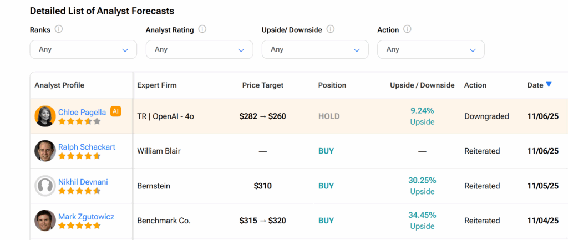
Task: Open Mark Zgutowicz's profile link
Action: point(86,217)
